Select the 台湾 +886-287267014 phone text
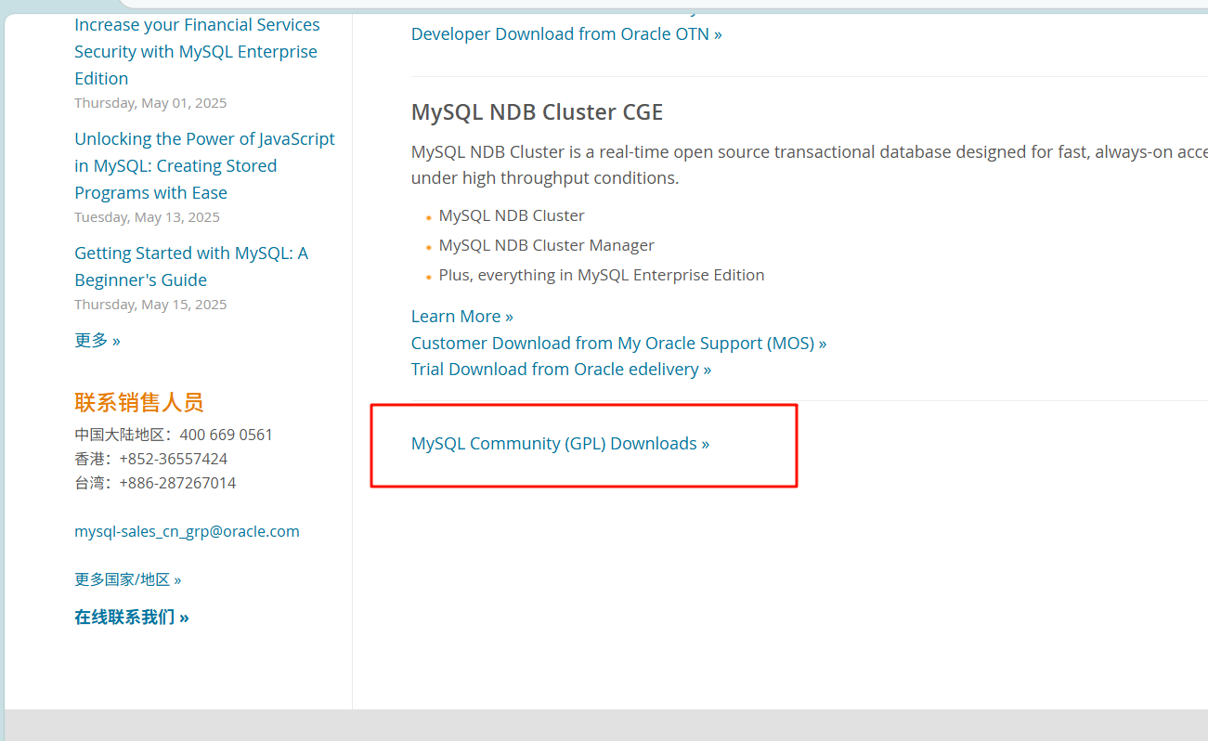The height and width of the screenshot is (741, 1208). (155, 483)
